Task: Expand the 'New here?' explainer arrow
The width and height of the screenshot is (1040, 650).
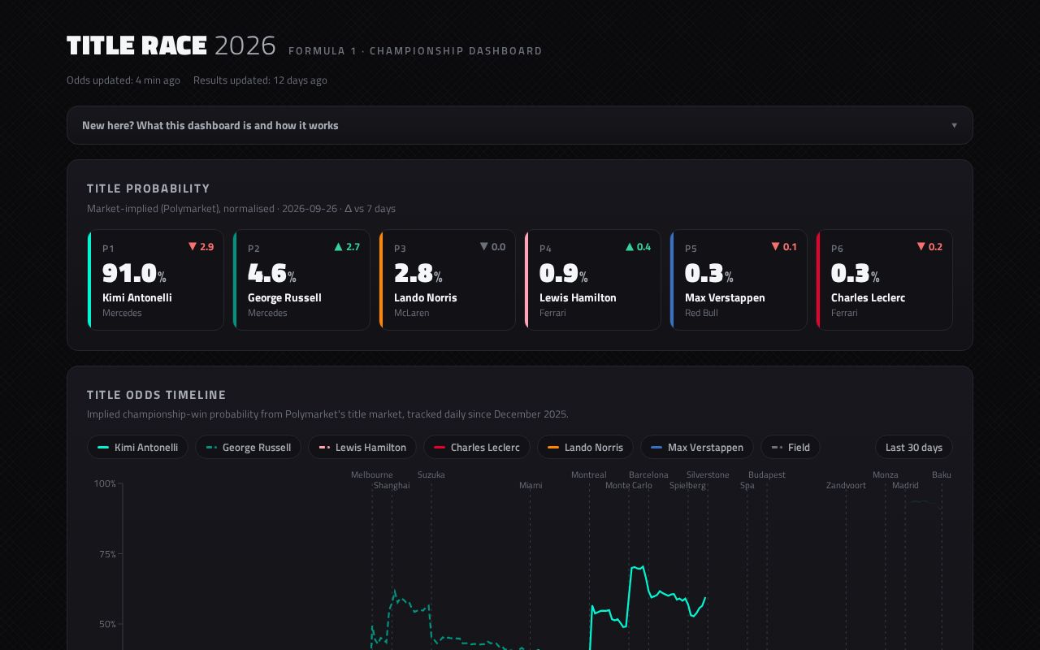Action: pos(954,125)
